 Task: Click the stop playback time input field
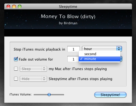[74, 49]
